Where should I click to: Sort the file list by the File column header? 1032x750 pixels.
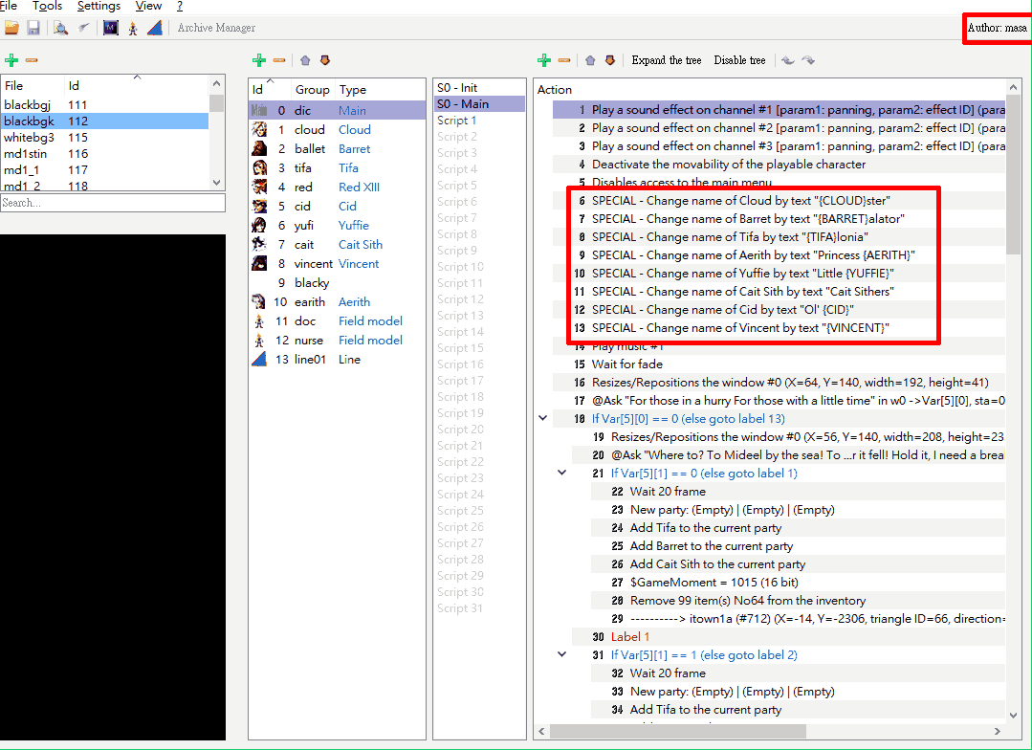[33, 85]
